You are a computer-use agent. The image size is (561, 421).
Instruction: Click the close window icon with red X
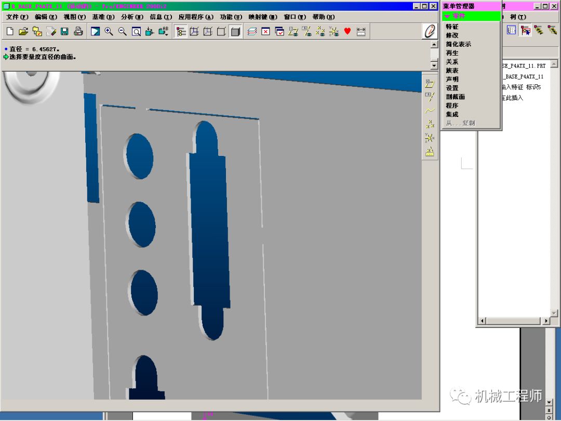click(266, 32)
